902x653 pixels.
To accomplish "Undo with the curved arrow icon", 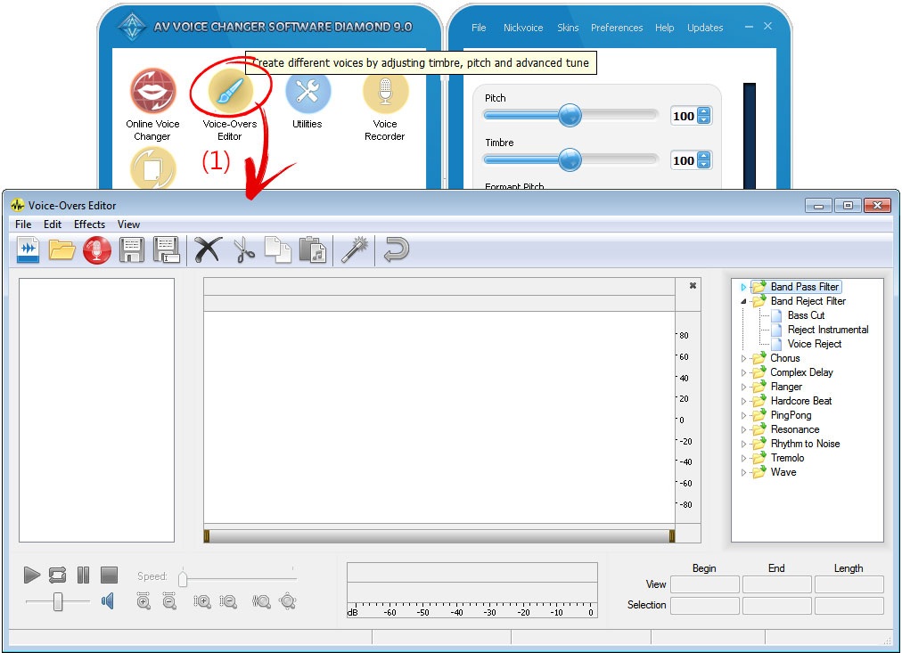I will (x=396, y=250).
